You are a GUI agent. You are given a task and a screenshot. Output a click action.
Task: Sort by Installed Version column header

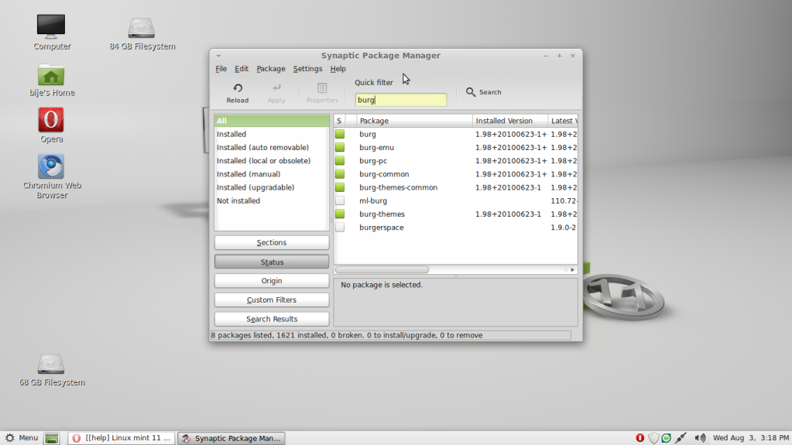(510, 121)
